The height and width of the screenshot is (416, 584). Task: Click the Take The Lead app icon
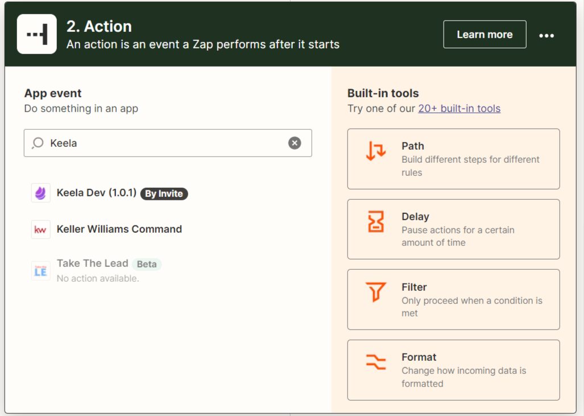pyautogui.click(x=40, y=271)
